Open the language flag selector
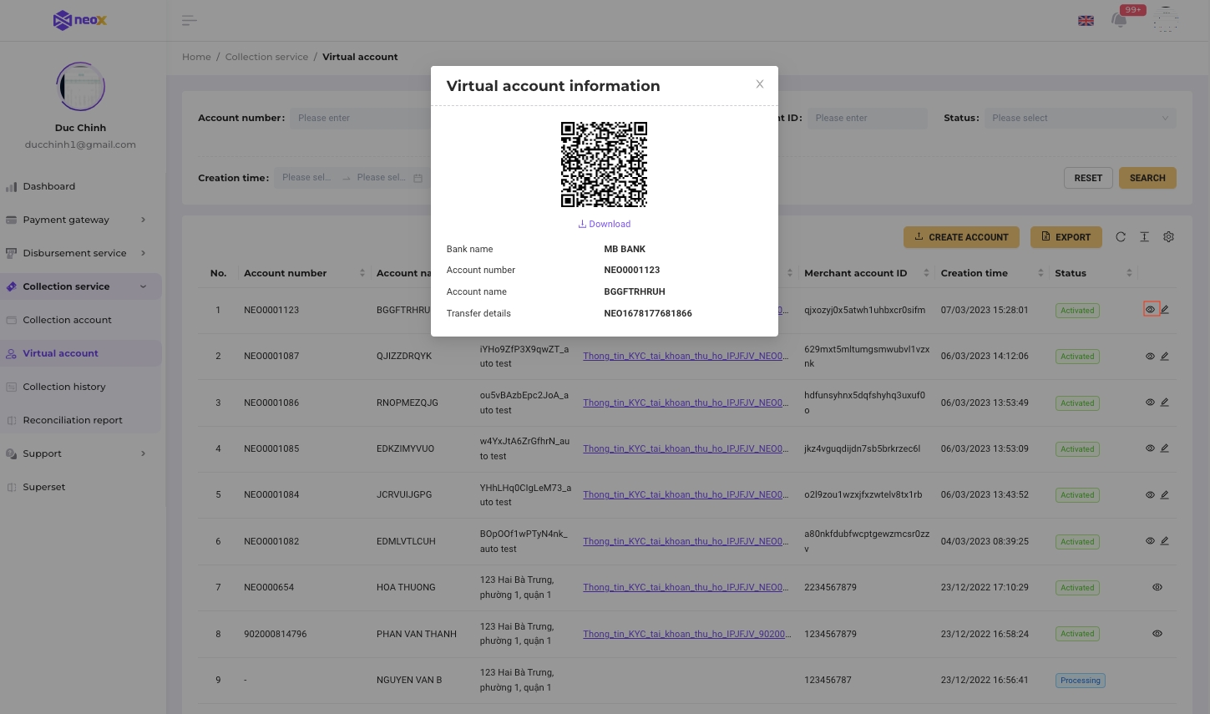This screenshot has width=1210, height=714. 1086,21
